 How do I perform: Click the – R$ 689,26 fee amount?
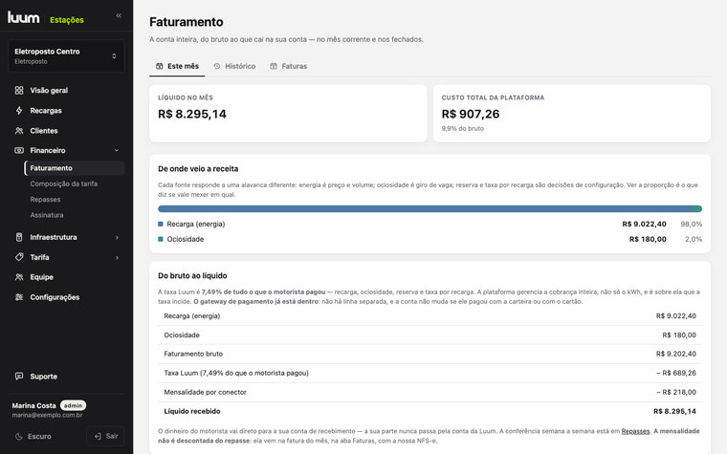[676, 373]
